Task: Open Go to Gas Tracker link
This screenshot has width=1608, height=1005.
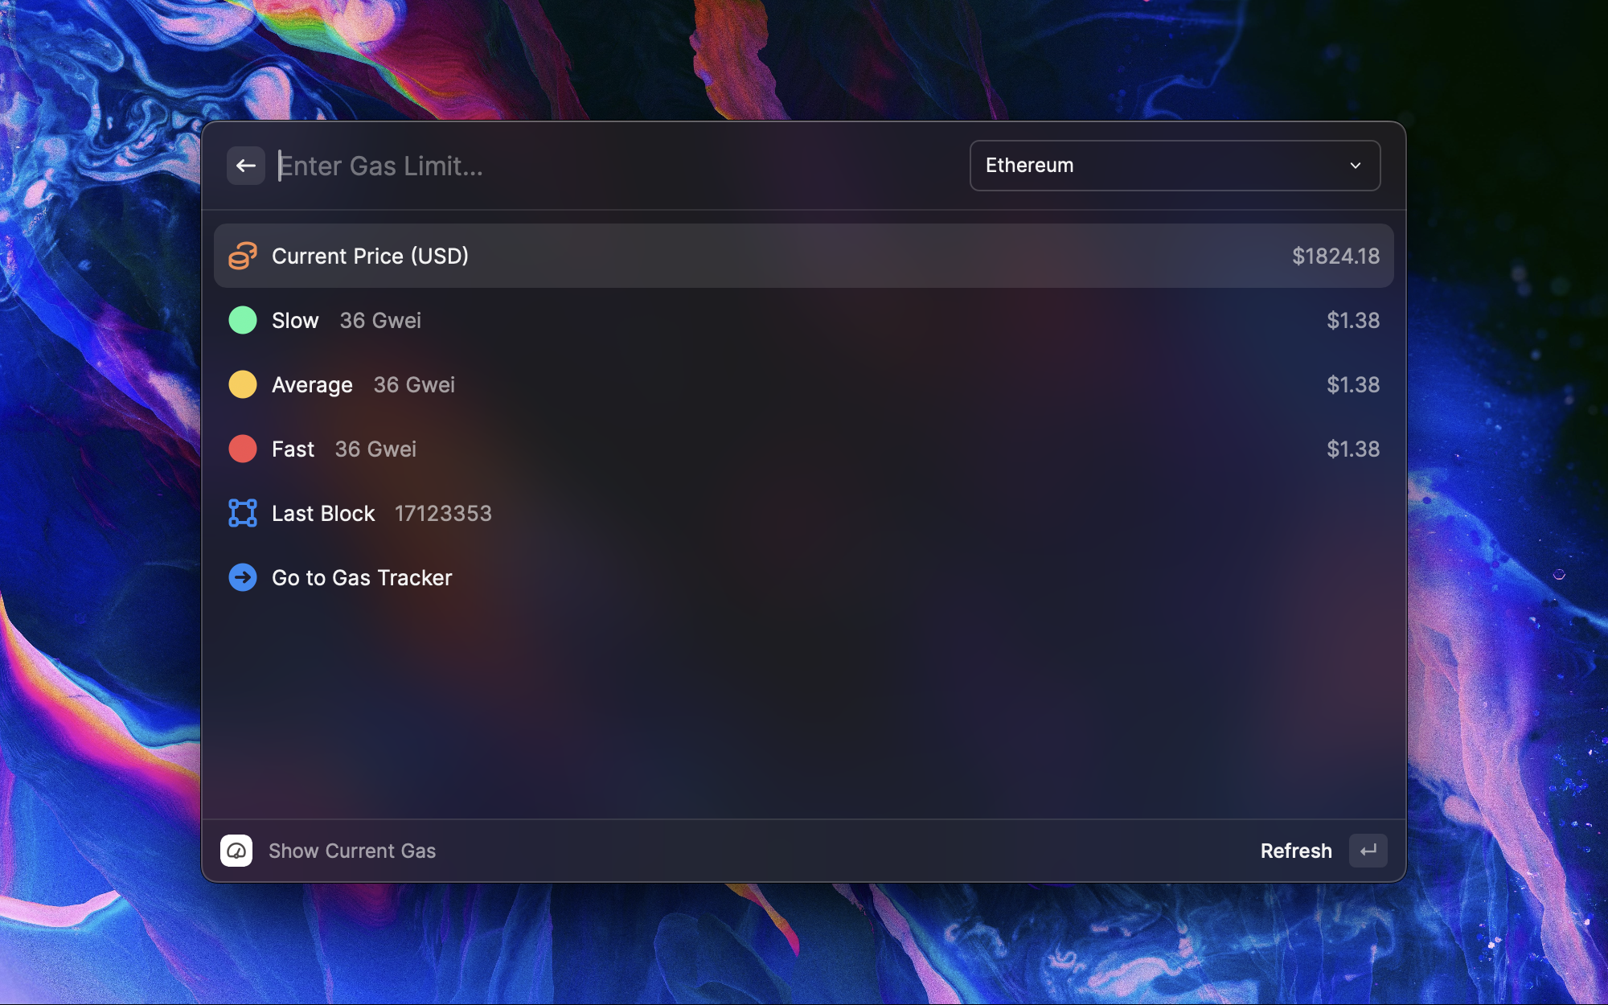Action: pyautogui.click(x=362, y=577)
